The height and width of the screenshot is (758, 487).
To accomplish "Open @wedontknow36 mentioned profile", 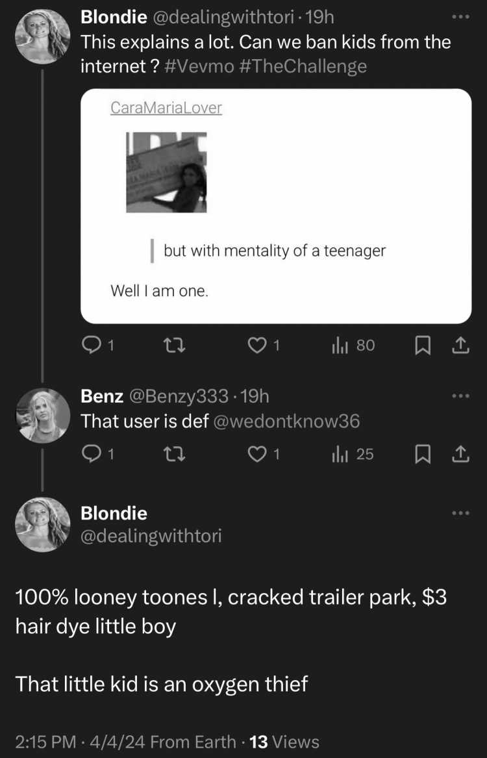I will click(286, 421).
